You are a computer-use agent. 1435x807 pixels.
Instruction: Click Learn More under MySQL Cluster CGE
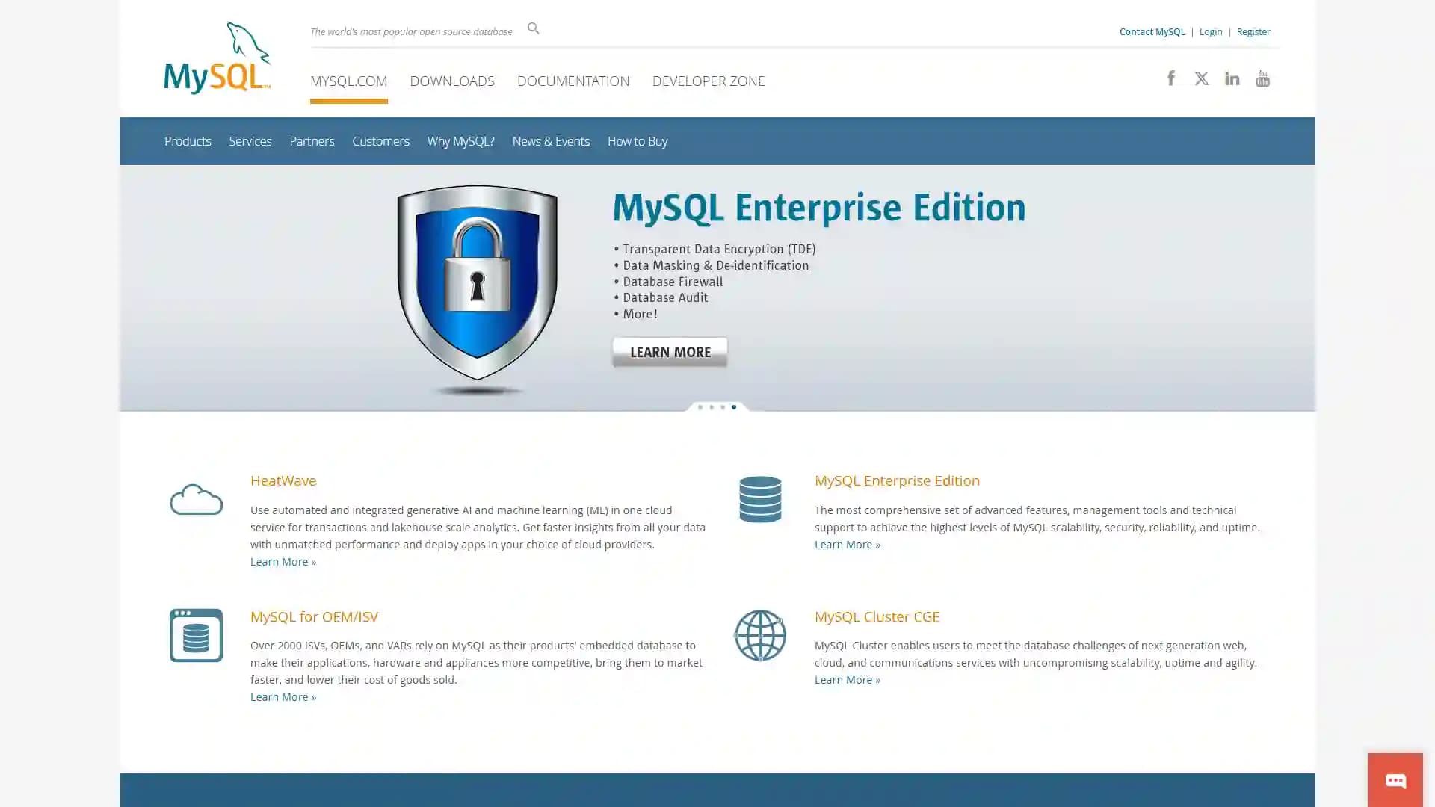point(848,680)
